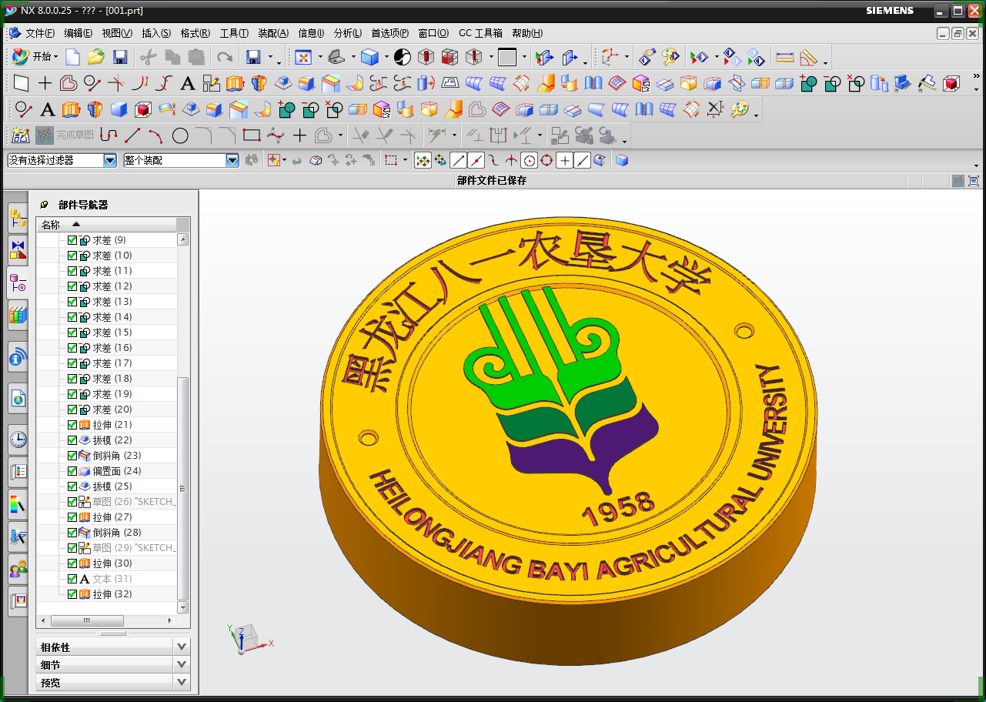Select the Arc sketch tool
The image size is (986, 702).
tap(156, 136)
